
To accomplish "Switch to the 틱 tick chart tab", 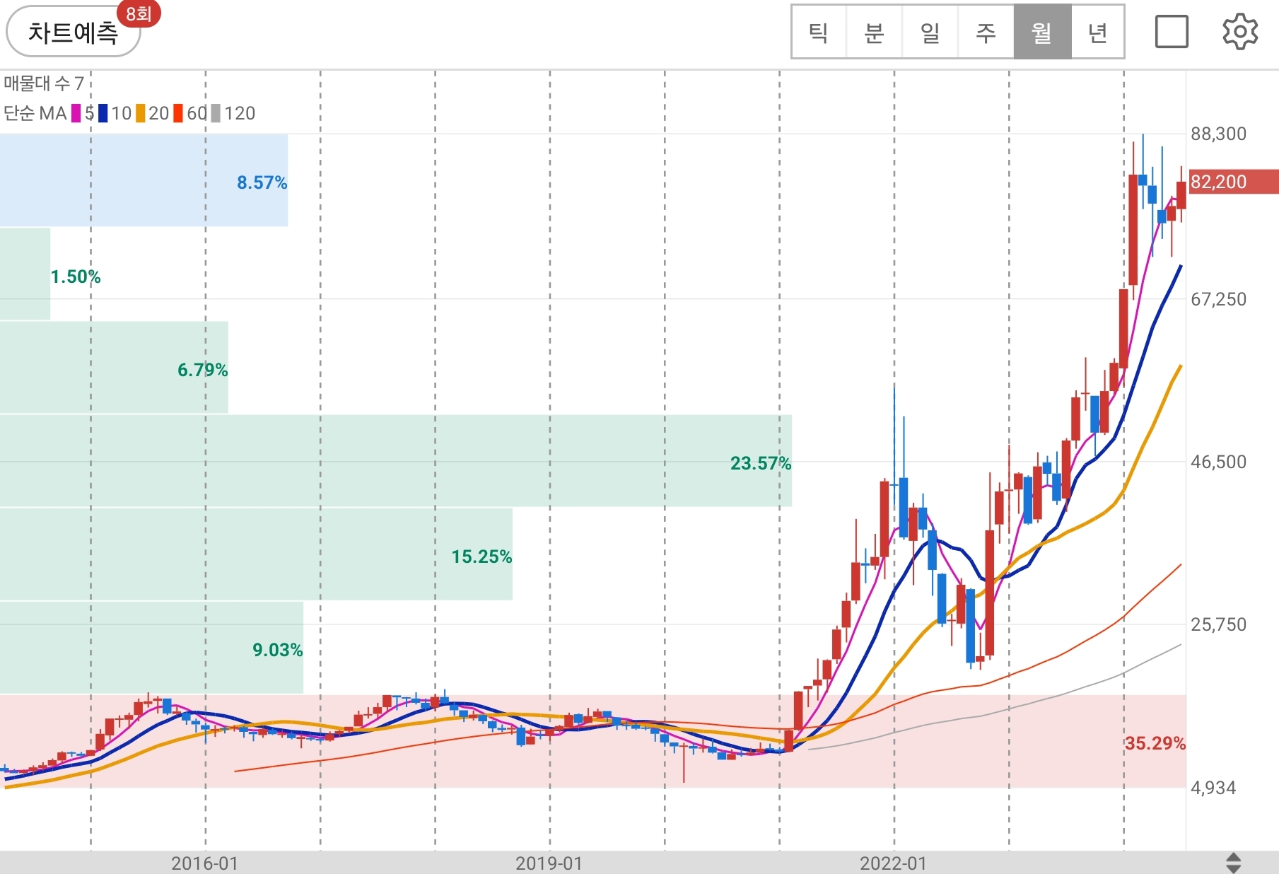I will (x=819, y=32).
